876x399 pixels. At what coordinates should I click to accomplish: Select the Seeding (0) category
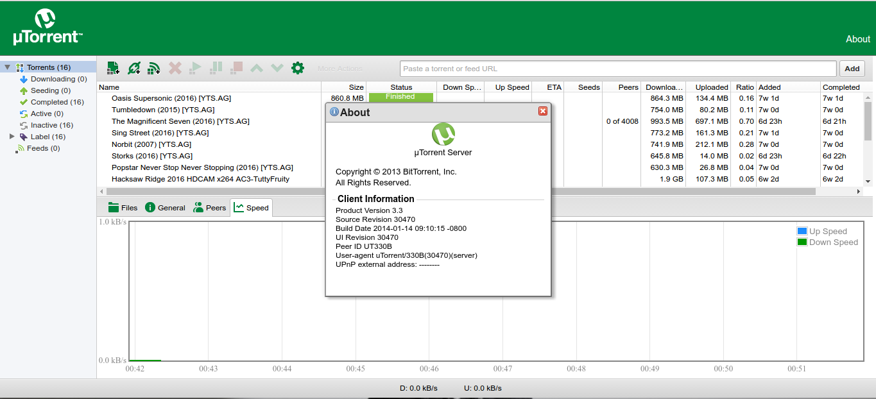click(50, 90)
